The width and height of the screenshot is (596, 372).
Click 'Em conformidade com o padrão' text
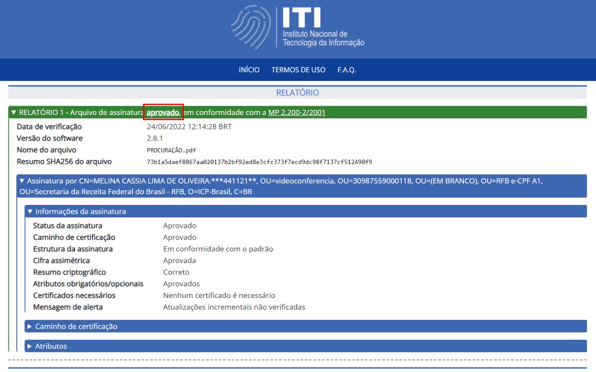click(x=218, y=249)
